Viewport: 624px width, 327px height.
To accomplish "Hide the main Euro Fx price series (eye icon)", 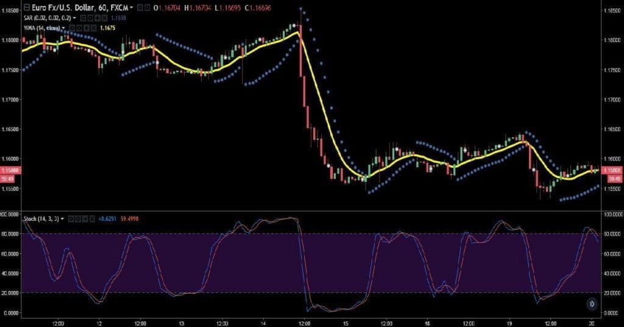I will pos(140,7).
